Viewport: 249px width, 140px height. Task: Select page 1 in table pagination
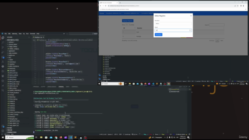point(217,40)
